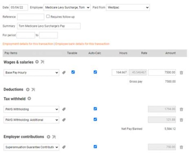Viewport: 193px width, 153px height.
Task: Uncheck Taxable for Base Pay Hourly
Action: tap(73, 72)
